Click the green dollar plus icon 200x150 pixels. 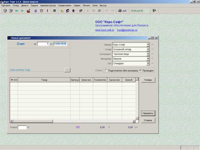click(x=17, y=11)
